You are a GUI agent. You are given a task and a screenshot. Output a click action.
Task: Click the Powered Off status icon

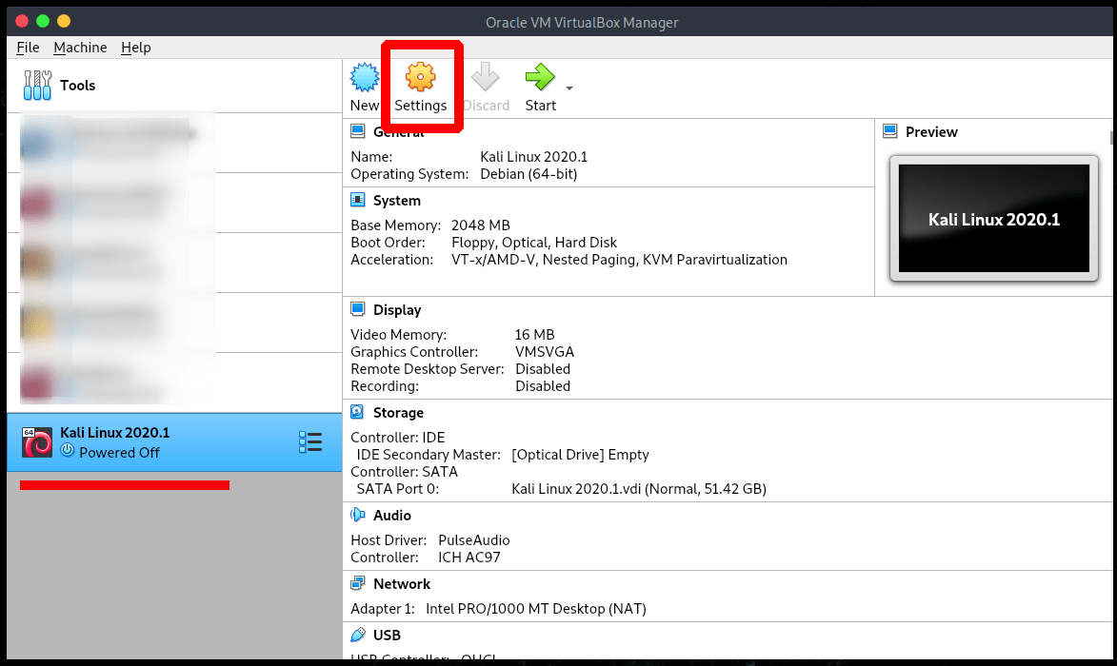68,450
